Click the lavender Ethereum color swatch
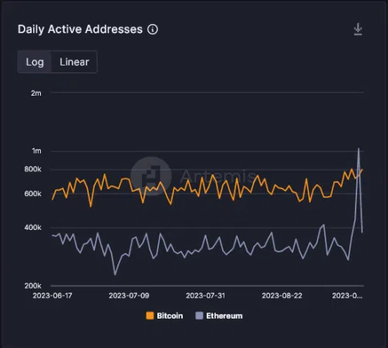 pos(199,316)
